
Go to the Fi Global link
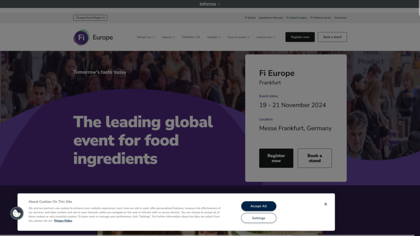[x=250, y=18]
